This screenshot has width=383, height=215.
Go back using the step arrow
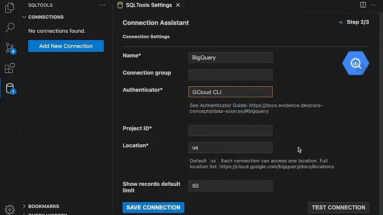[x=341, y=22]
